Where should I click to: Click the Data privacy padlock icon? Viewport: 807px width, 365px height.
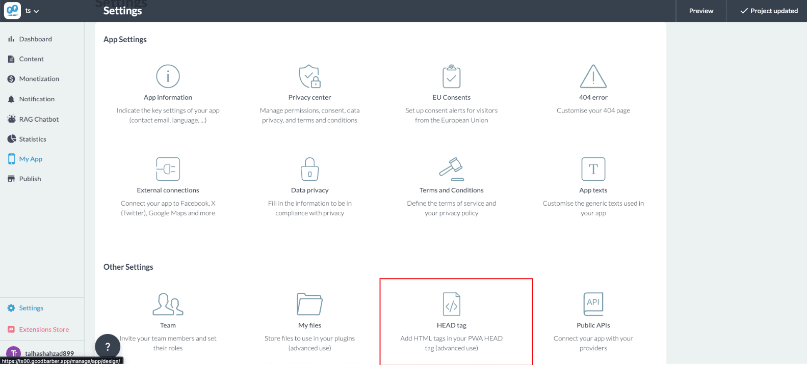pyautogui.click(x=309, y=169)
